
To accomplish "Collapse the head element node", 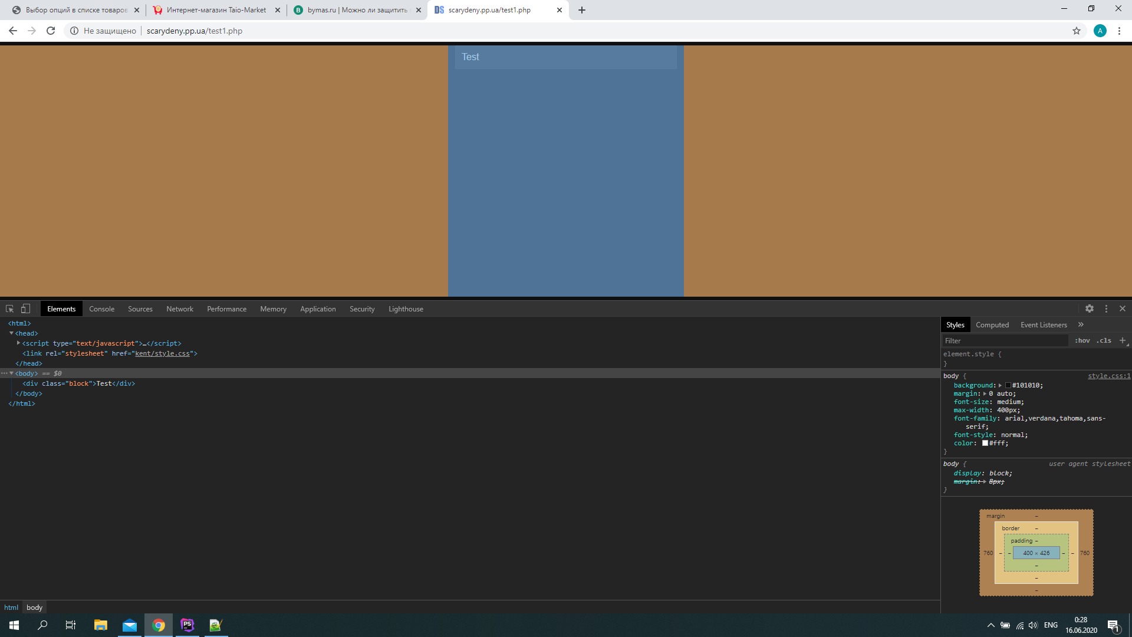I will [11, 333].
